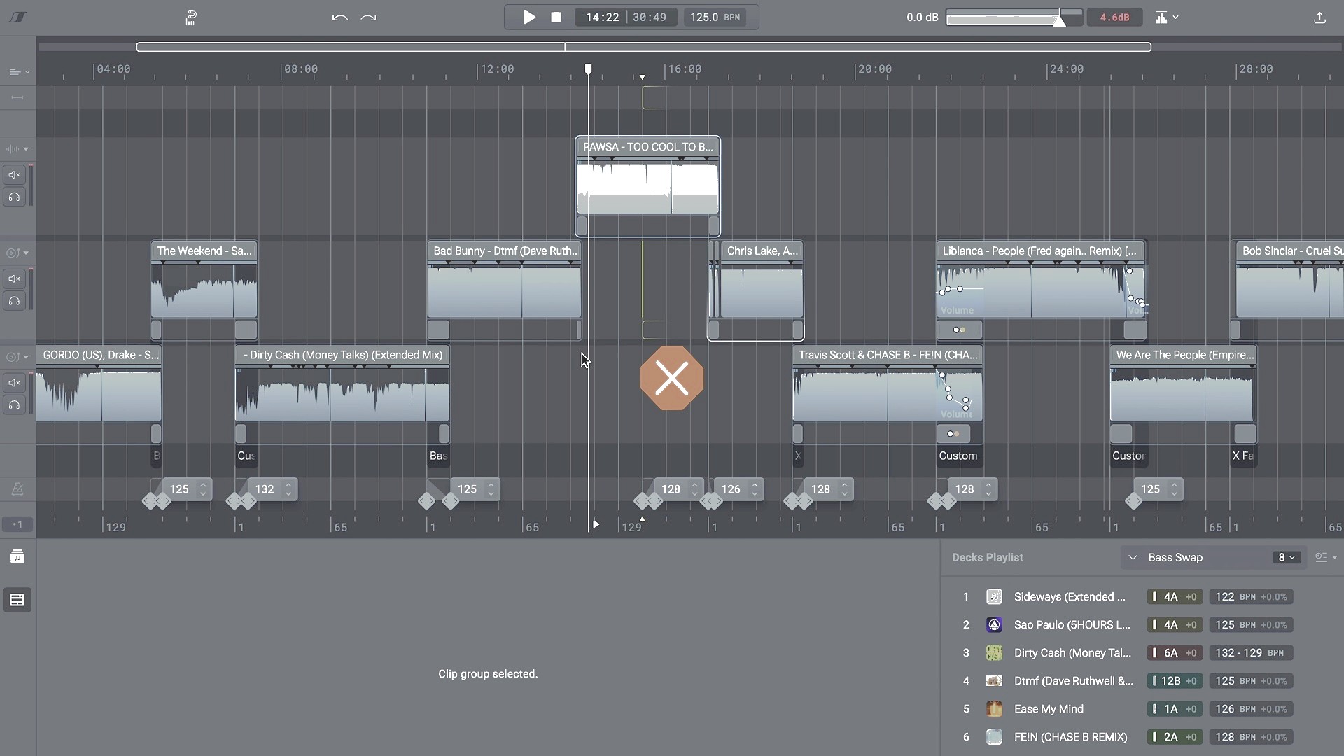Click the master volume slider handle
This screenshot has height=756, width=1344.
(x=1059, y=20)
